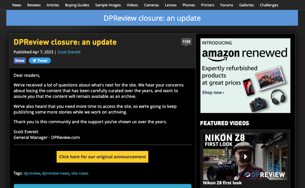Visit the Forums page
This screenshot has height=188, width=305.
coord(227,5)
